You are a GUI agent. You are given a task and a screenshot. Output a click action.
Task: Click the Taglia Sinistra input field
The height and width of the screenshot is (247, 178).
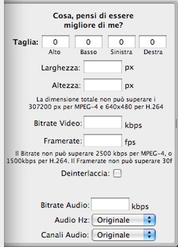[121, 42]
